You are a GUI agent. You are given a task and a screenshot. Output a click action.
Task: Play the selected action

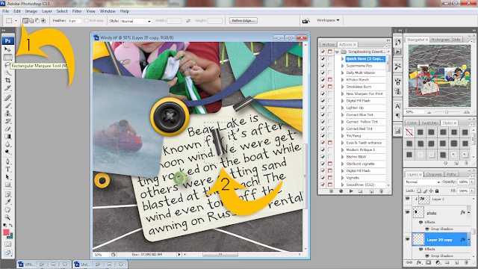point(351,191)
